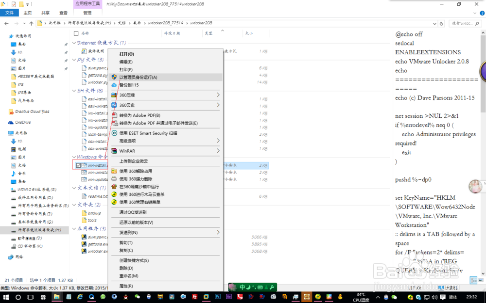Select 剪切(T) from context menu
The width and height of the screenshot is (486, 303).
pos(126,243)
